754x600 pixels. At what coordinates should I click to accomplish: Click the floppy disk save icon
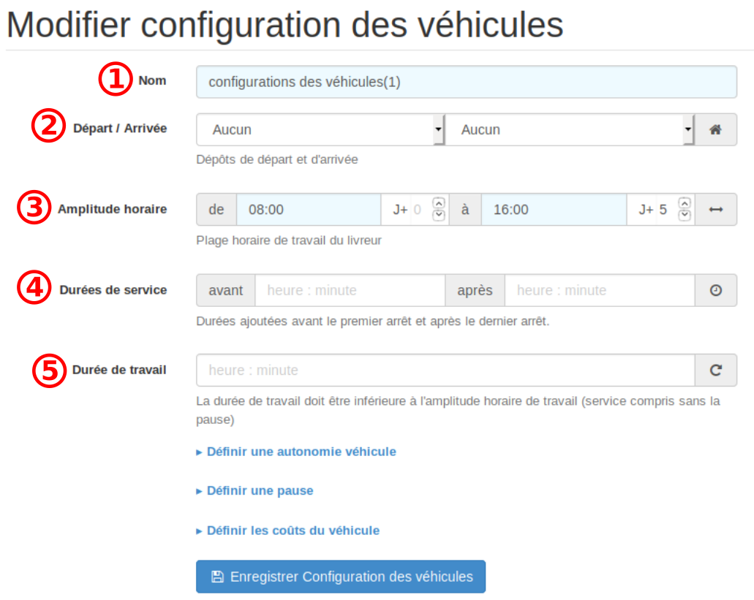pos(217,577)
